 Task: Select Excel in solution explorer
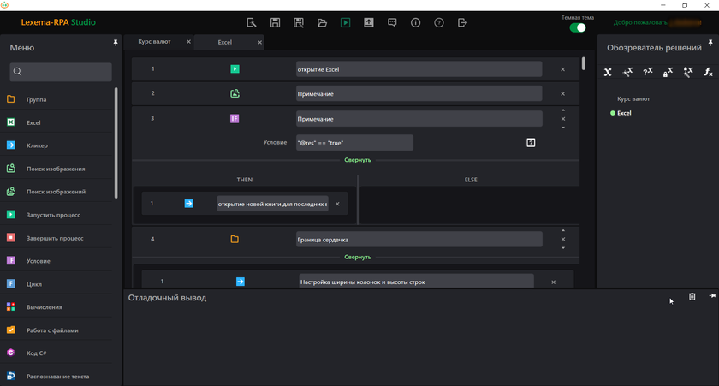[x=624, y=113]
